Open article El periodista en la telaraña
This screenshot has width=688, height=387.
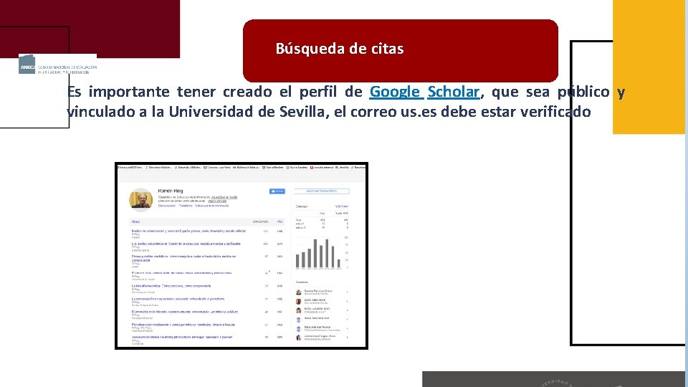click(185, 312)
